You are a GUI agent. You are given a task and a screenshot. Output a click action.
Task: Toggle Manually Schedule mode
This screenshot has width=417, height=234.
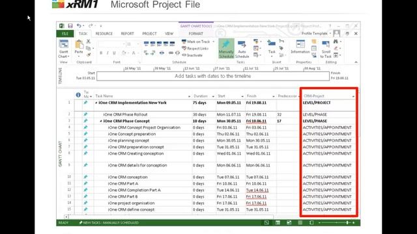click(x=226, y=49)
